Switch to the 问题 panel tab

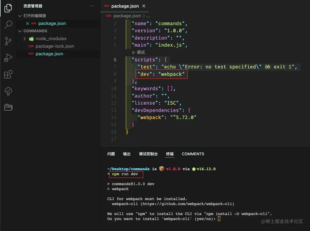point(111,154)
